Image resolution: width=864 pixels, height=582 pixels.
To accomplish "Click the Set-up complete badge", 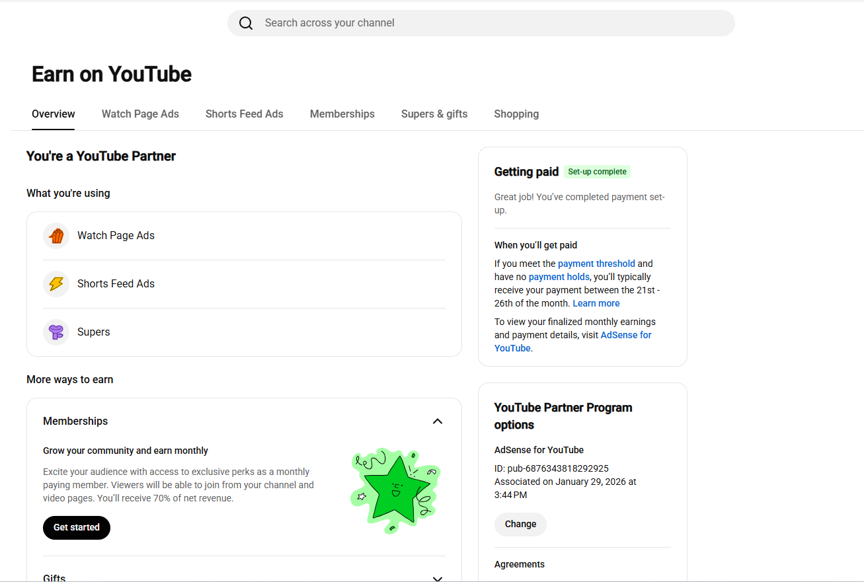I will 598,172.
